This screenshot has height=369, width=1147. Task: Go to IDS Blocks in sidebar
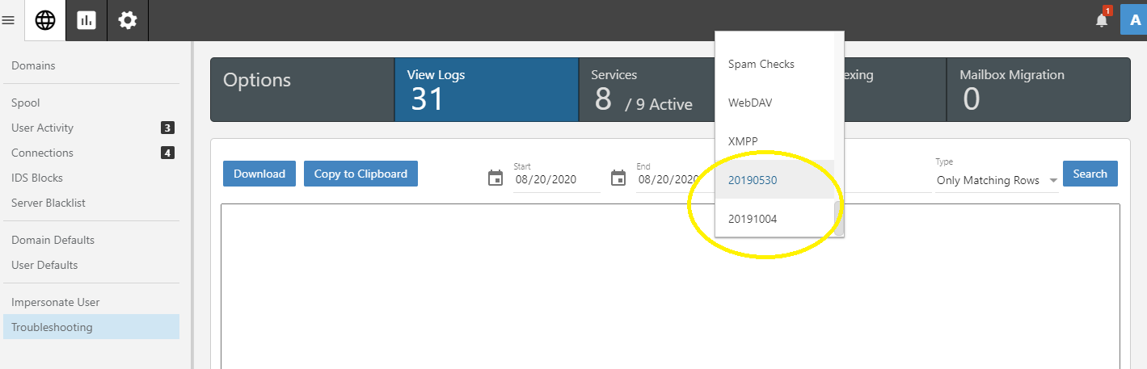pyautogui.click(x=37, y=178)
